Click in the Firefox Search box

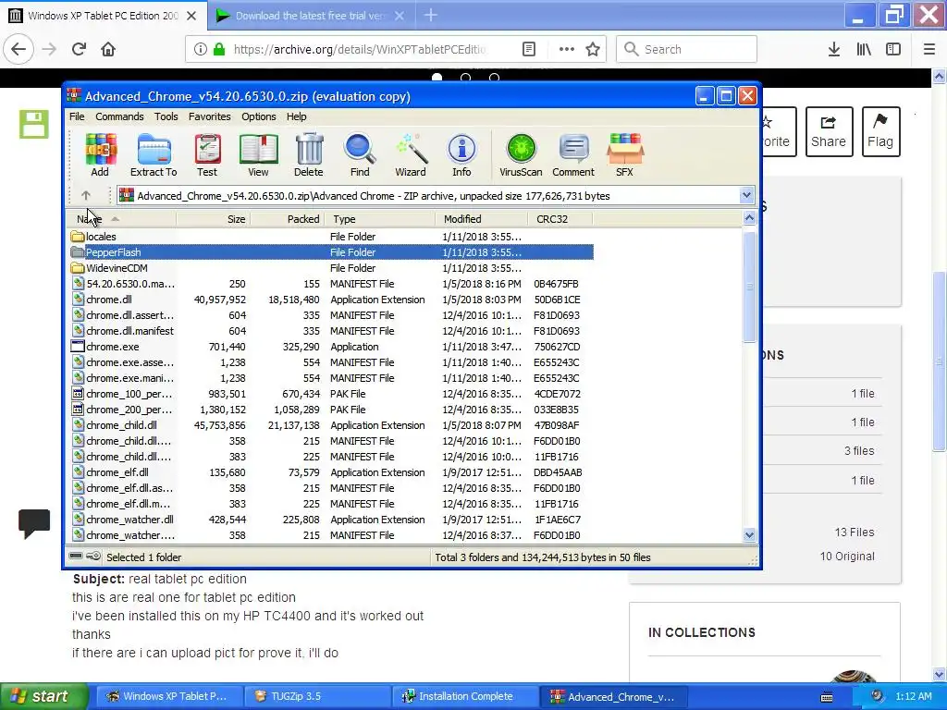tap(687, 49)
